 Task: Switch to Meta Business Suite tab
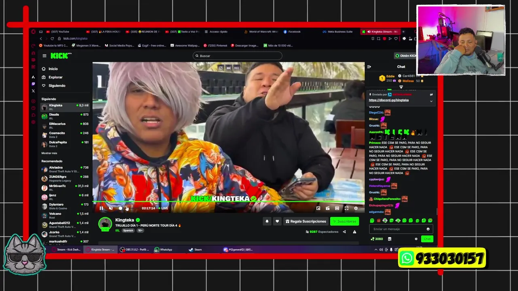(x=338, y=32)
